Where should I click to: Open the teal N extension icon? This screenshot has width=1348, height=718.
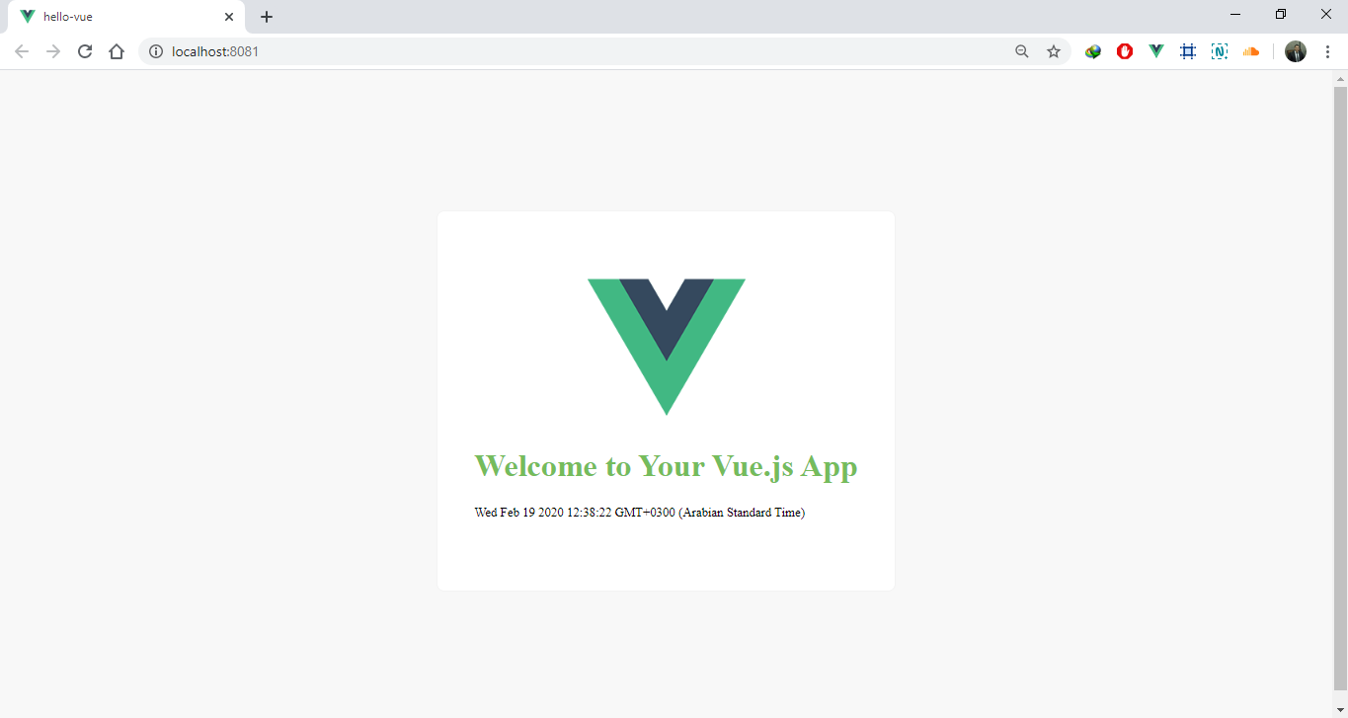tap(1220, 51)
